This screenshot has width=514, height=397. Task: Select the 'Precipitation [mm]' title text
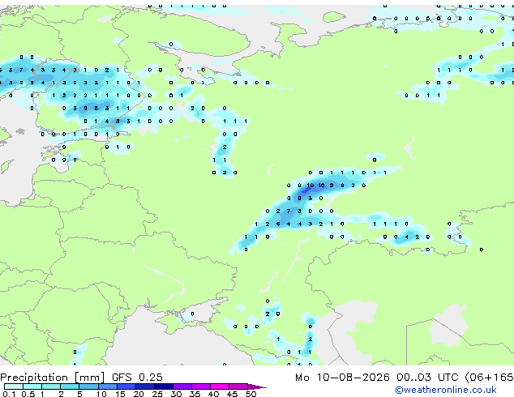coord(53,378)
